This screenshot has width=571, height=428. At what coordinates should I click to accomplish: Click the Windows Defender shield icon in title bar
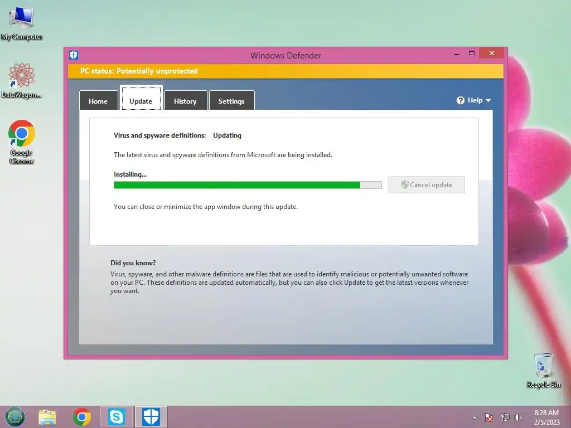click(74, 55)
